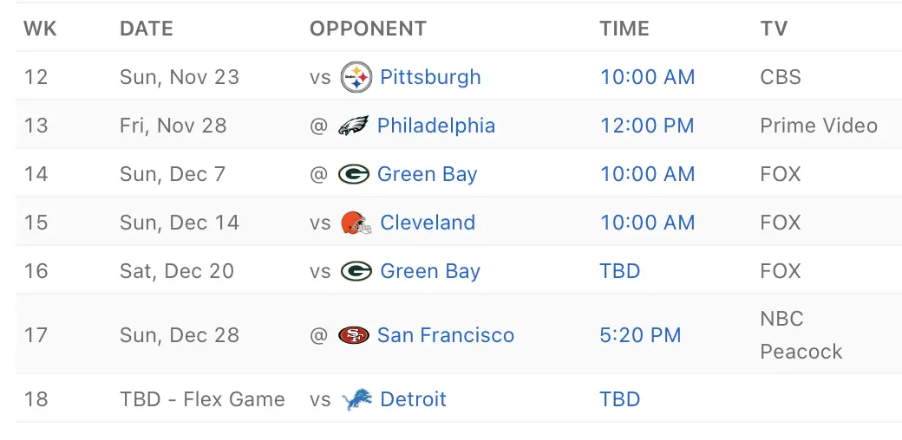902x440 pixels.
Task: Open the Detroit team link
Action: pyautogui.click(x=413, y=399)
